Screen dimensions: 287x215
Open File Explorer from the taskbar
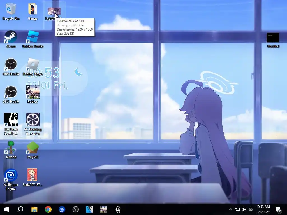pyautogui.click(x=34, y=209)
